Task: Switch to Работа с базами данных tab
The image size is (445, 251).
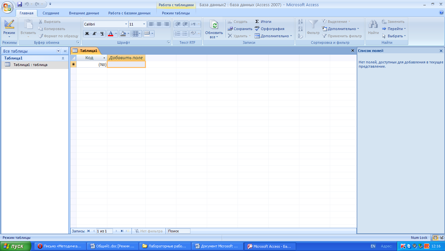Action: click(x=130, y=13)
